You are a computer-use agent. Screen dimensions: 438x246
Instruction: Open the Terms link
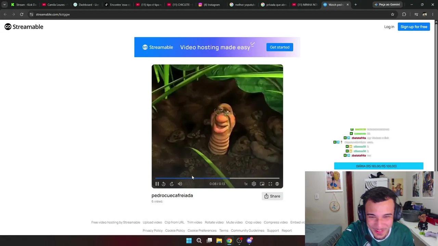[x=224, y=231]
